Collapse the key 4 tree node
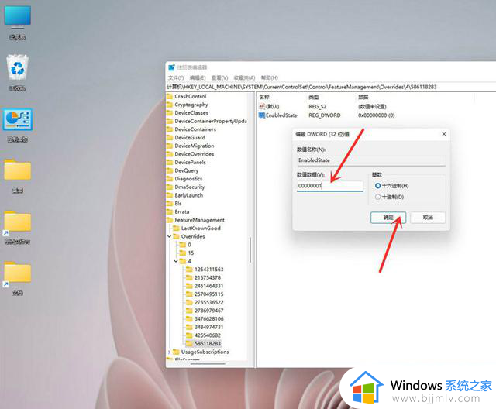 point(176,261)
